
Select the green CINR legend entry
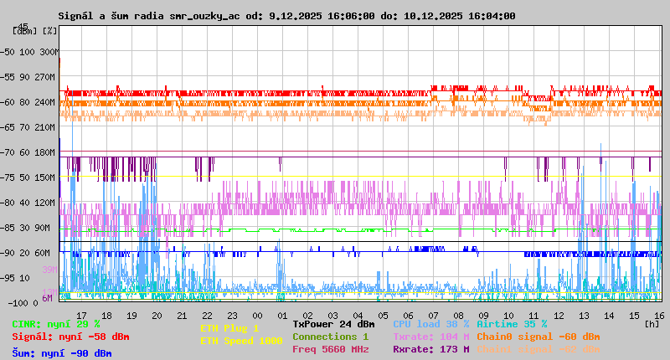click(56, 324)
